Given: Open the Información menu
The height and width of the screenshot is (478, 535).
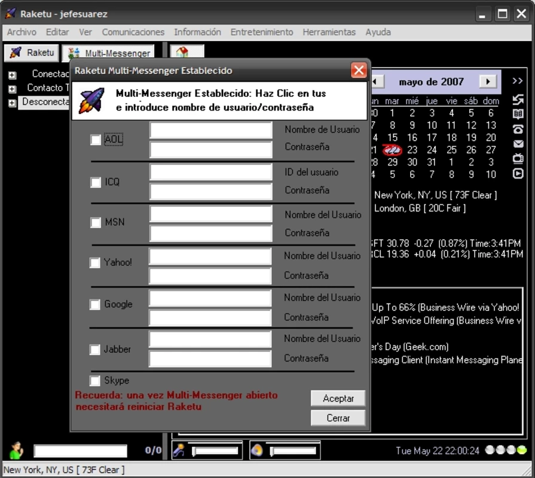Looking at the screenshot, I should point(197,32).
